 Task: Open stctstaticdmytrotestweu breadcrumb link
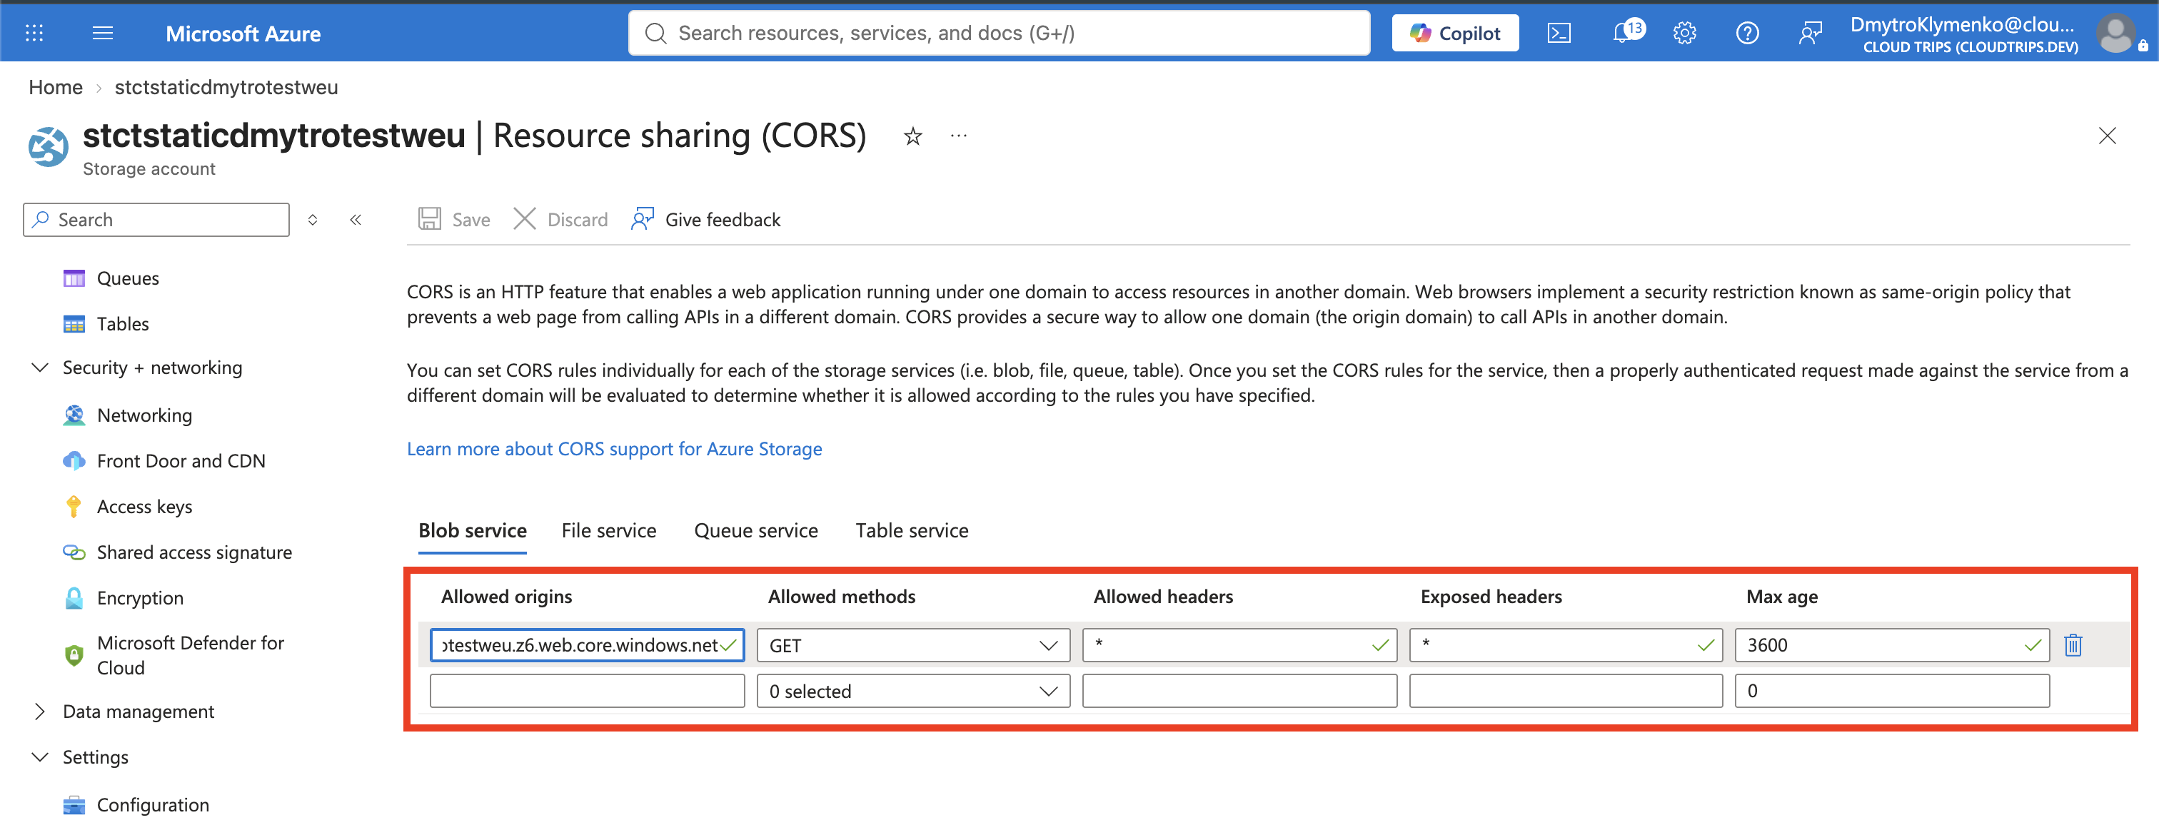(226, 87)
